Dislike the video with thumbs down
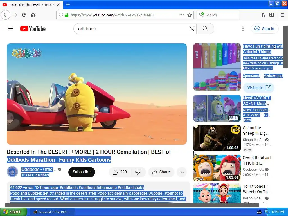Screen dimensions: 288x216 138,172
